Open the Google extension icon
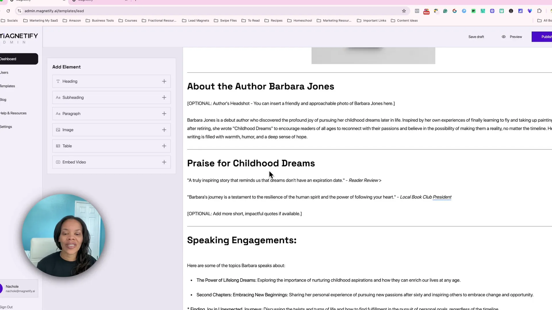 455,11
